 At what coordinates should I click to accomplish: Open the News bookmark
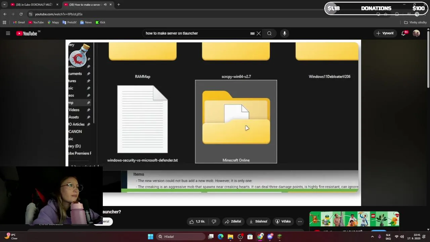86,23
